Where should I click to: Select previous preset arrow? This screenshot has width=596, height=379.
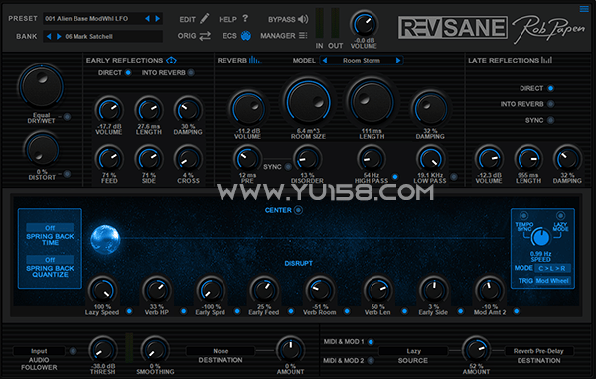coord(147,18)
